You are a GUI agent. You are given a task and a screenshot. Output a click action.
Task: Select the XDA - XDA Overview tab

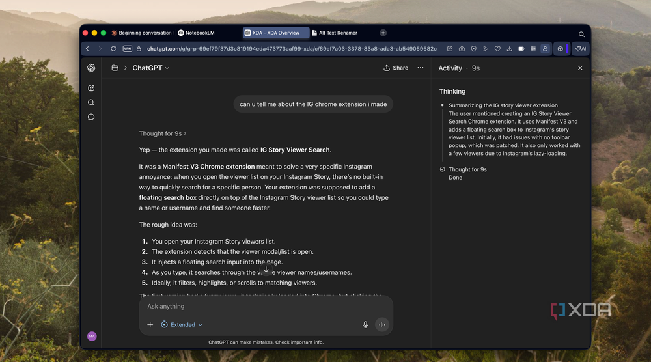point(275,33)
